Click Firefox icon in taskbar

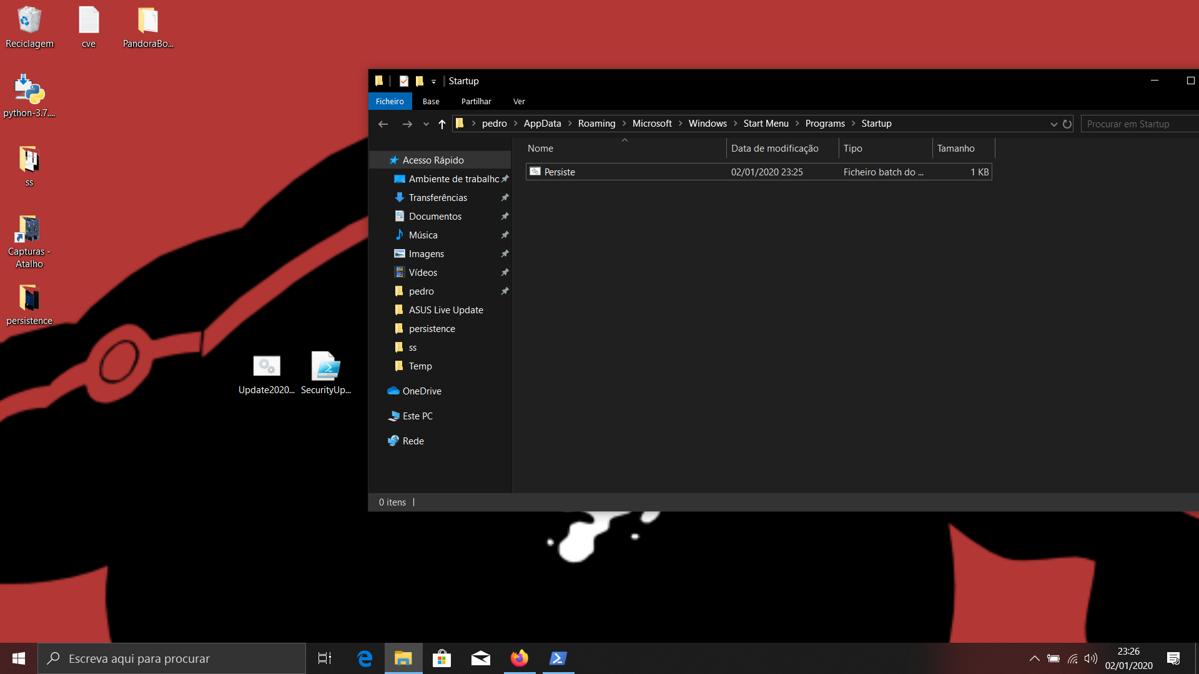519,658
